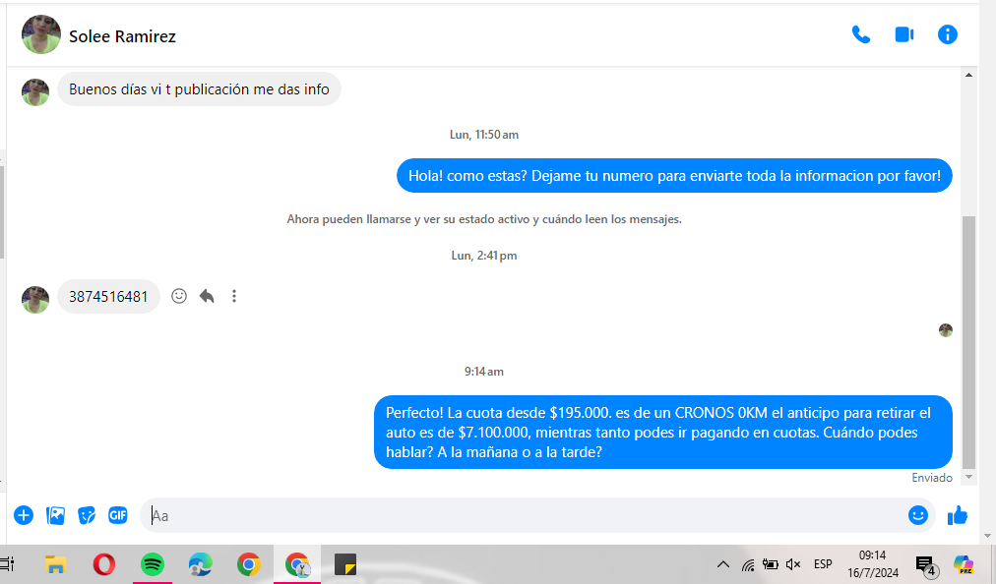Click sender avatar beside 'Buenos días' message
Image resolution: width=996 pixels, height=584 pixels.
[x=35, y=92]
